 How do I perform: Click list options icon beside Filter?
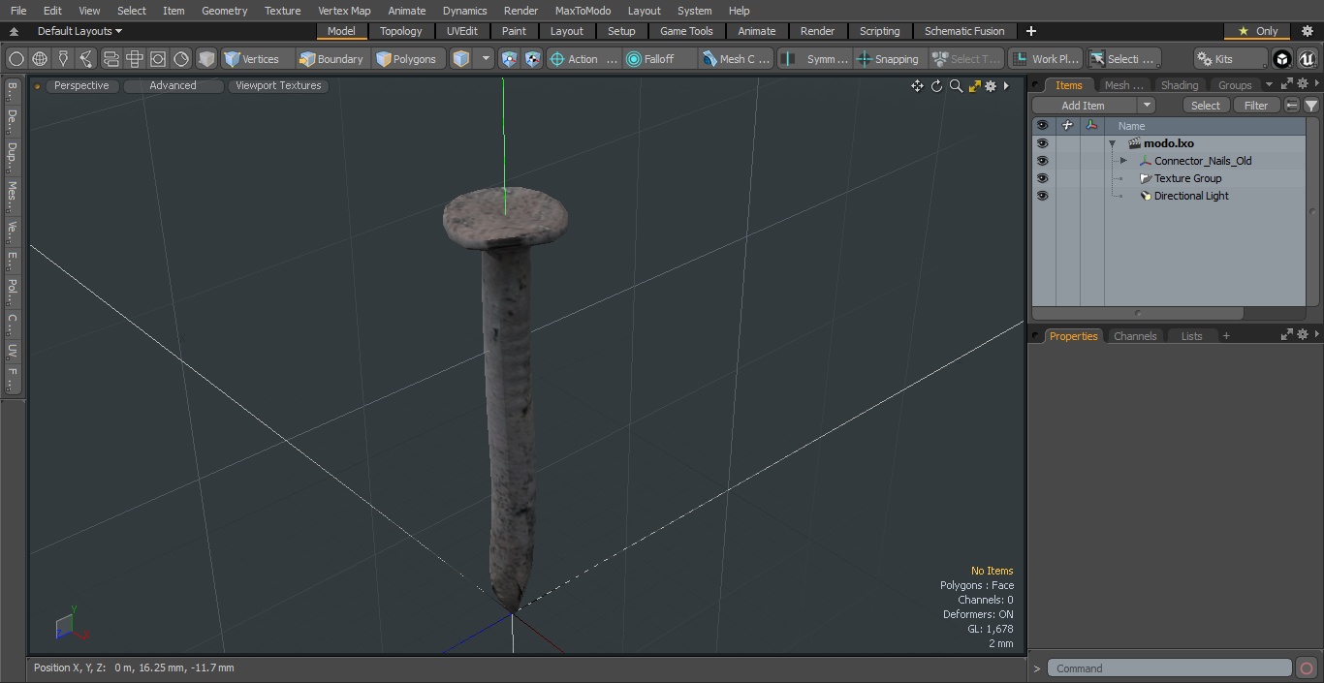1292,106
